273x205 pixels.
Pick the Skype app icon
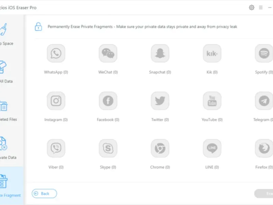point(108,148)
